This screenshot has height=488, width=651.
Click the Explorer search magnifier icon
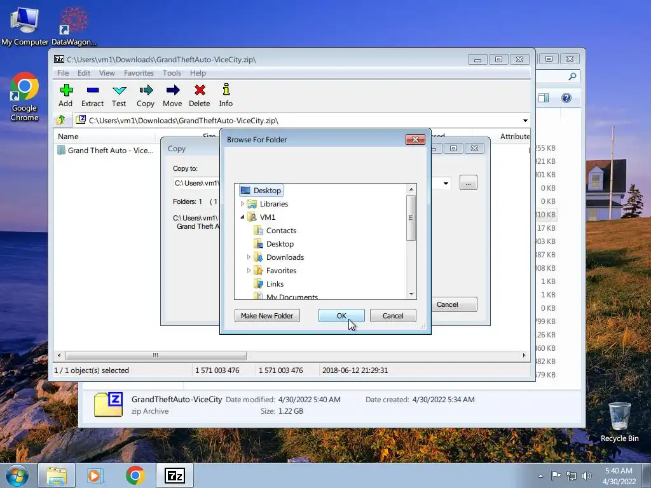coord(572,76)
